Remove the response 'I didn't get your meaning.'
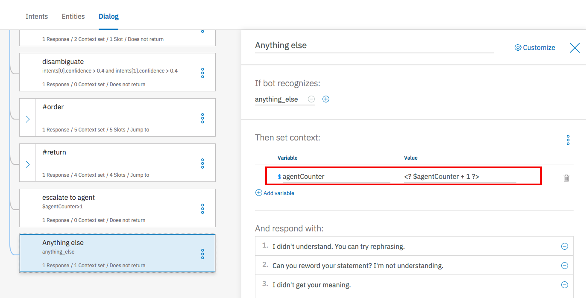586x298 pixels. pos(564,284)
